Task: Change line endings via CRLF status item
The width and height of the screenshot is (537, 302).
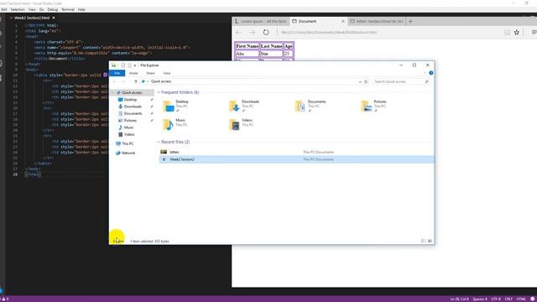Action: (x=508, y=299)
